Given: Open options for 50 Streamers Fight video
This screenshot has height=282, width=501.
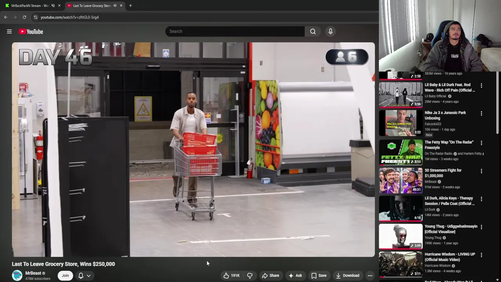Looking at the screenshot, I should point(481,171).
